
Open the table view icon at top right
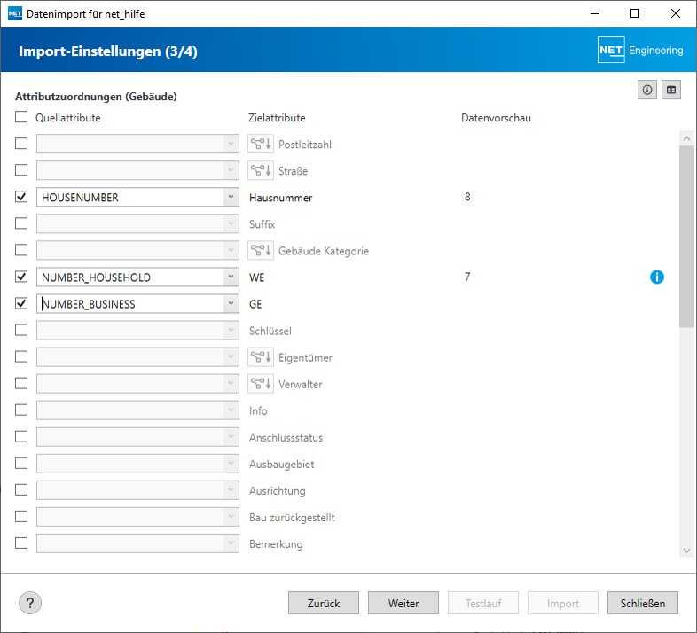[x=670, y=90]
